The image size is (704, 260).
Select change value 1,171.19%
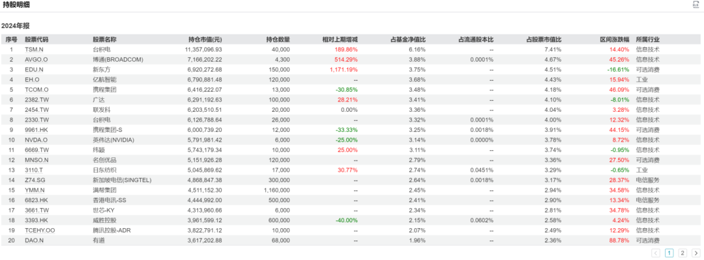coord(344,70)
